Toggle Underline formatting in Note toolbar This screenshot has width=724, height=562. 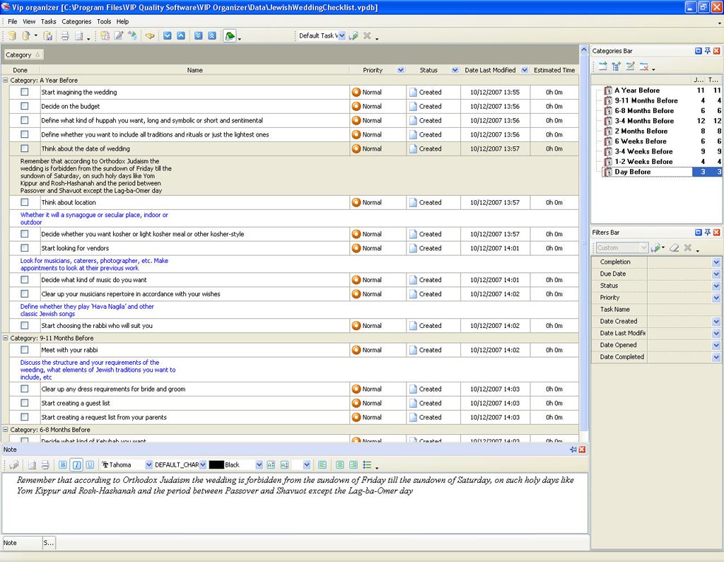[90, 464]
